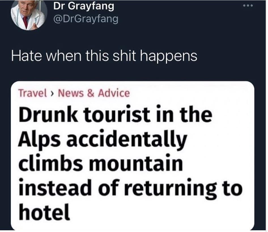Select the Travel breadcrumb
Image resolution: width=268 pixels, height=232 pixels.
(x=33, y=93)
